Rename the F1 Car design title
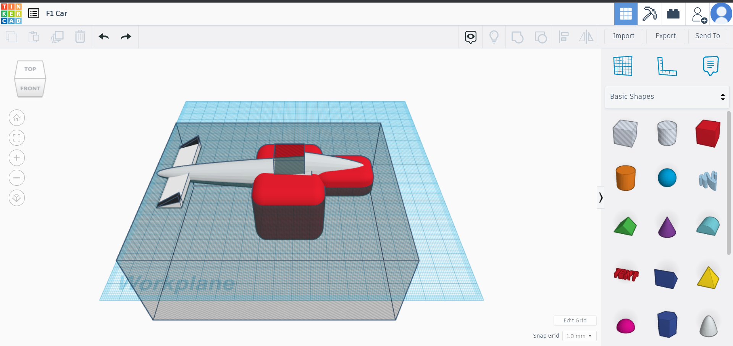The height and width of the screenshot is (346, 733). (x=57, y=13)
